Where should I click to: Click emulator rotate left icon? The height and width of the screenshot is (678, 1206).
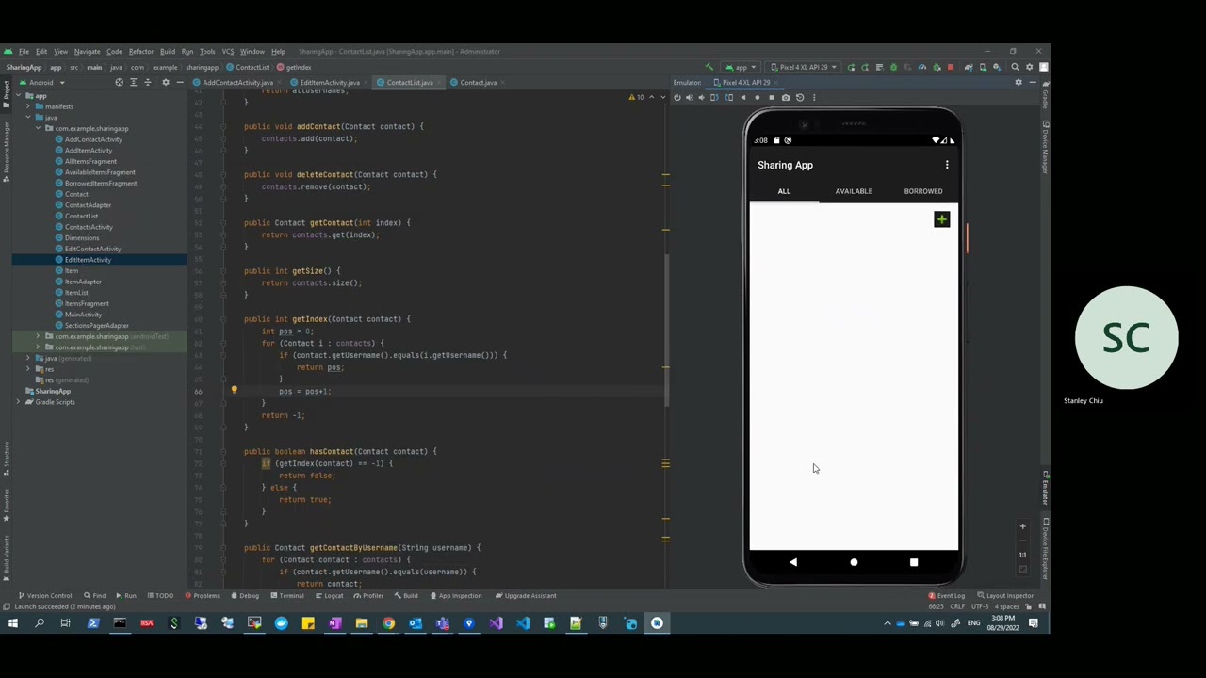click(714, 97)
